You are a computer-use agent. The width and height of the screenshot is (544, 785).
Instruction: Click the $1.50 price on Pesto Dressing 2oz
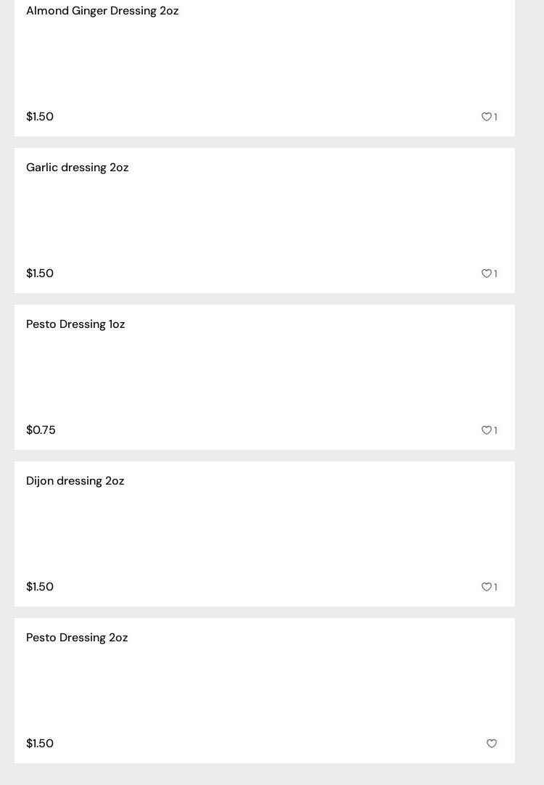point(40,744)
